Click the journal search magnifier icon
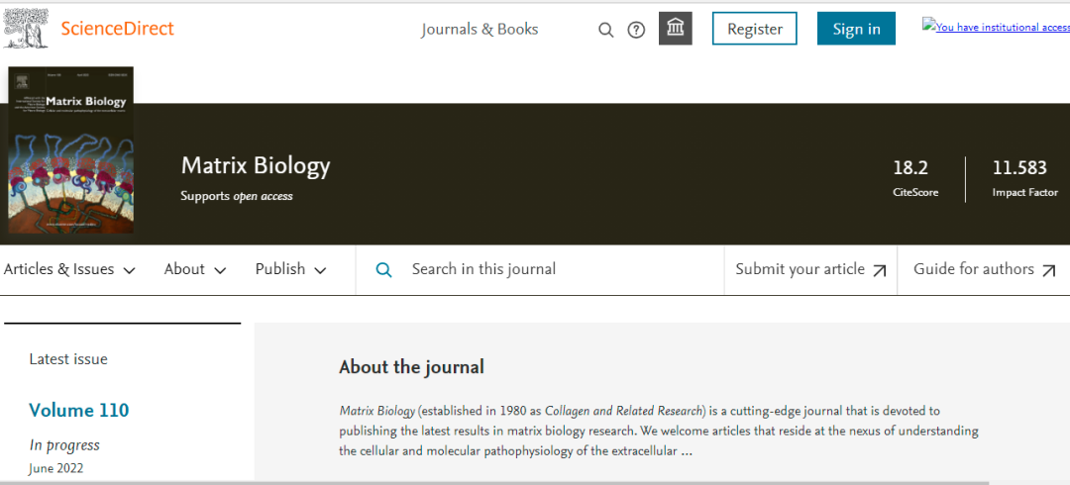Screen dimensions: 1070x485 pos(384,269)
